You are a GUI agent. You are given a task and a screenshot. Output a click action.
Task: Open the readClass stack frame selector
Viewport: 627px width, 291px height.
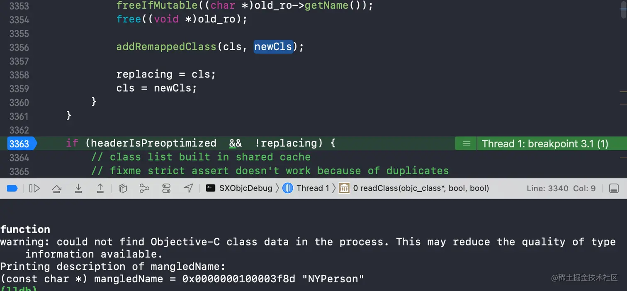[x=414, y=188]
